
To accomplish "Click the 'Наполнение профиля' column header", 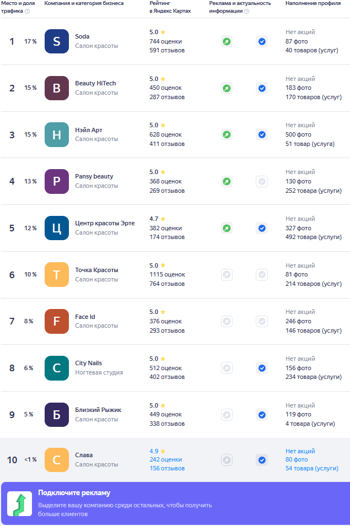I will coord(313,3).
